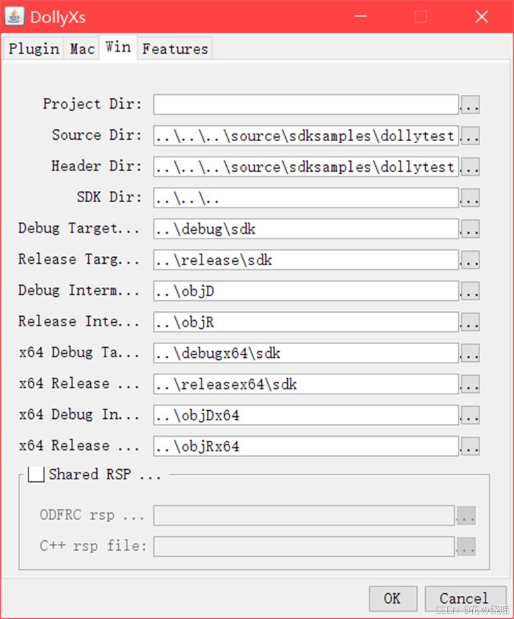This screenshot has height=619, width=514.
Task: Select the SDK Dir text field
Action: pos(305,197)
